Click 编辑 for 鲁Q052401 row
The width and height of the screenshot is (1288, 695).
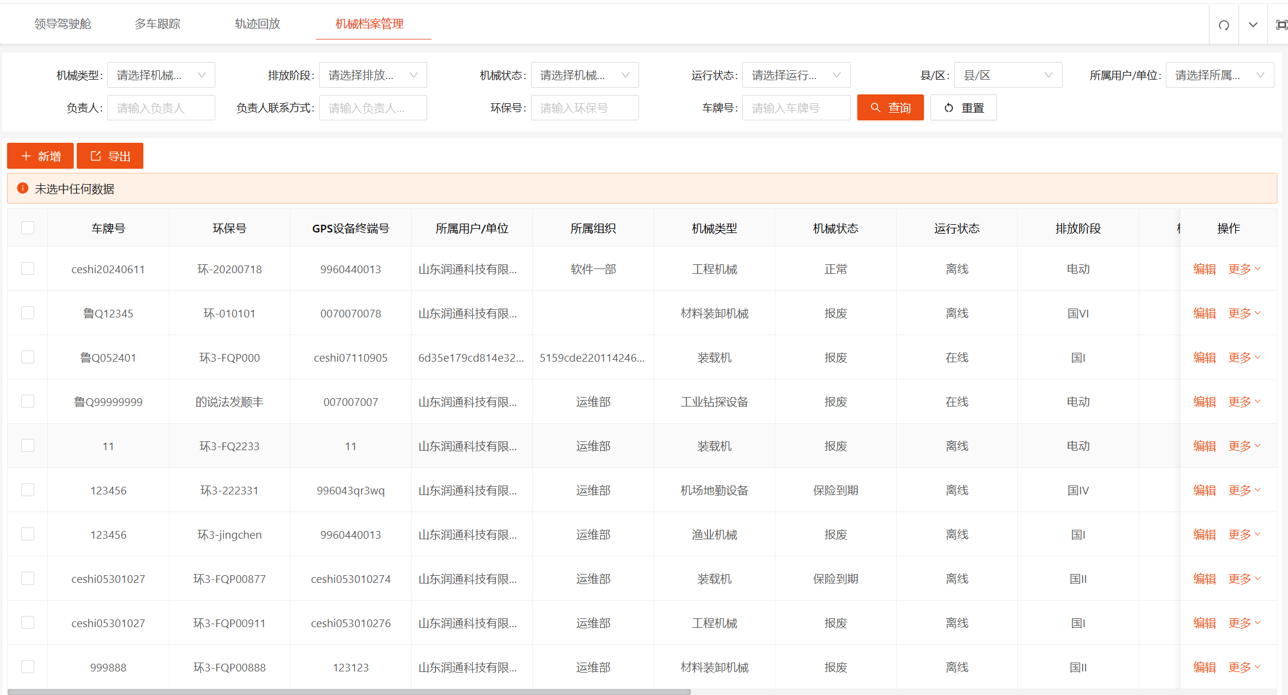click(x=1204, y=358)
